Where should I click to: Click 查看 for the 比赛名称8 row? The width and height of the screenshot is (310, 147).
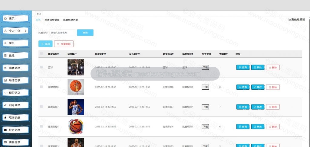coord(243,87)
